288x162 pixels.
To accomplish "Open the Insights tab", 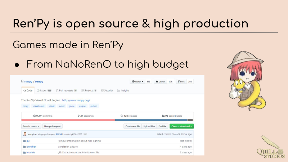I will coord(123,91).
